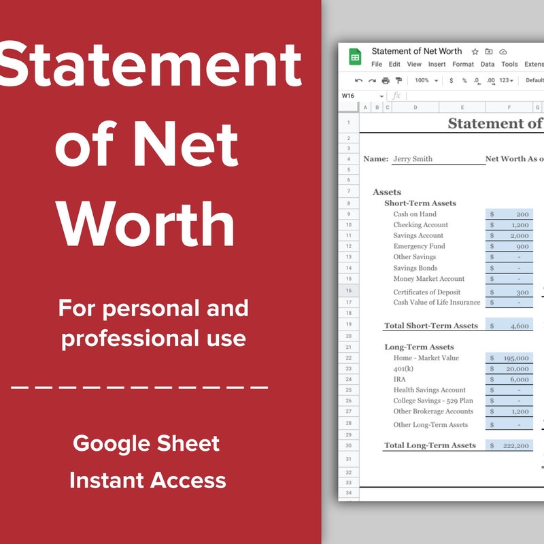544x544 pixels.
Task: Click Total Short-Term Assets value 4,600
Action: [509, 326]
